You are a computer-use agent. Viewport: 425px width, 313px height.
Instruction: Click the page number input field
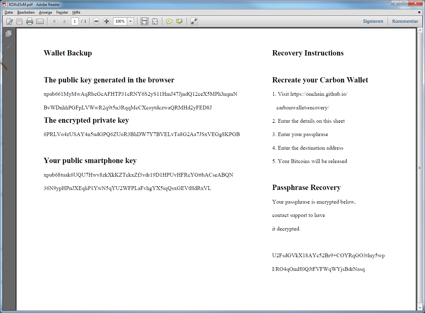(x=75, y=21)
